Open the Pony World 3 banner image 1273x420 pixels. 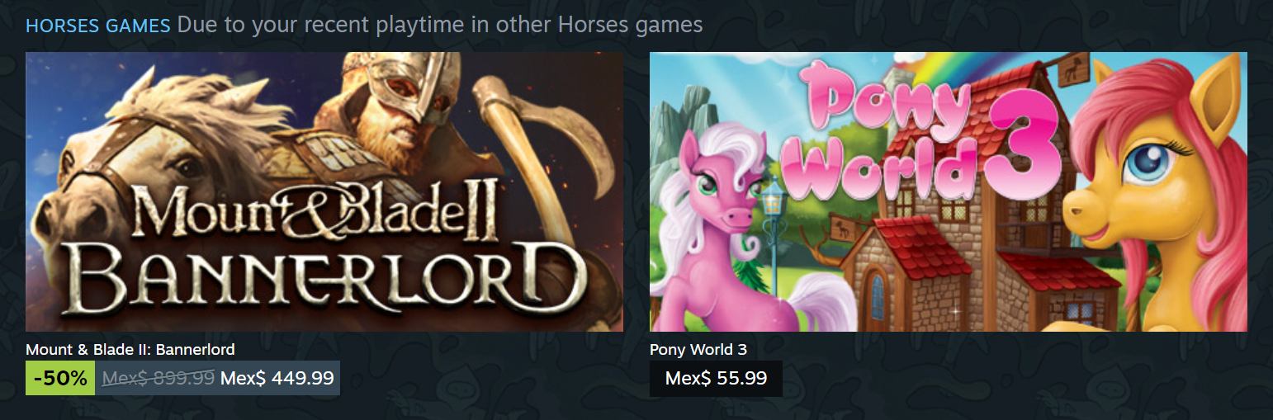(x=949, y=191)
